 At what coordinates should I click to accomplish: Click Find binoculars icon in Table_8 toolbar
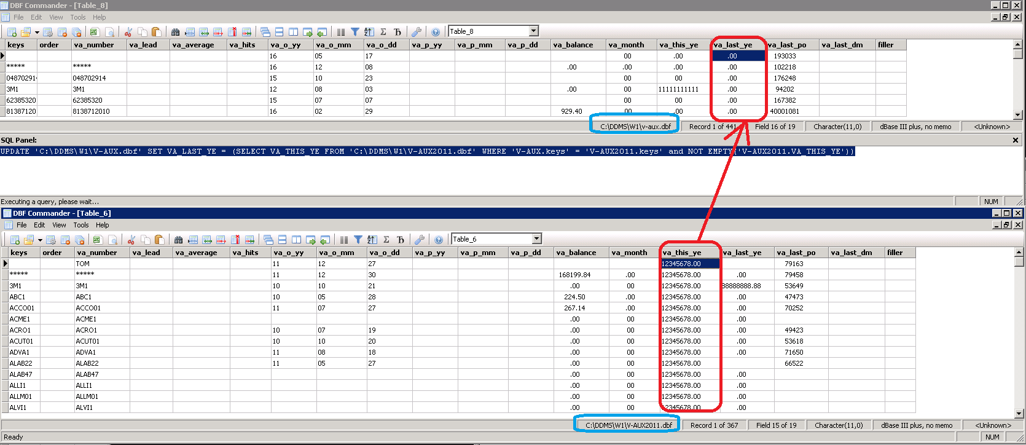pyautogui.click(x=175, y=32)
